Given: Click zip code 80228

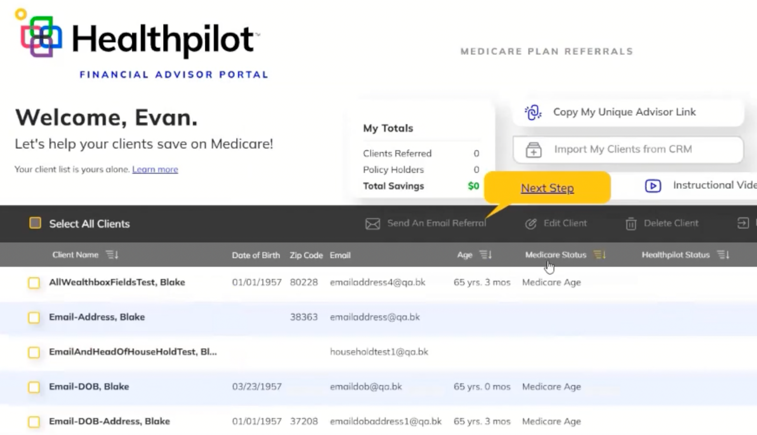Looking at the screenshot, I should pos(304,282).
